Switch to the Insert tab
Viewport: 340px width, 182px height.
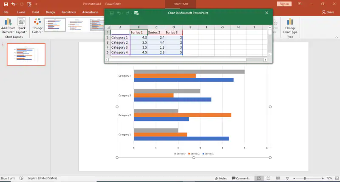coord(36,12)
